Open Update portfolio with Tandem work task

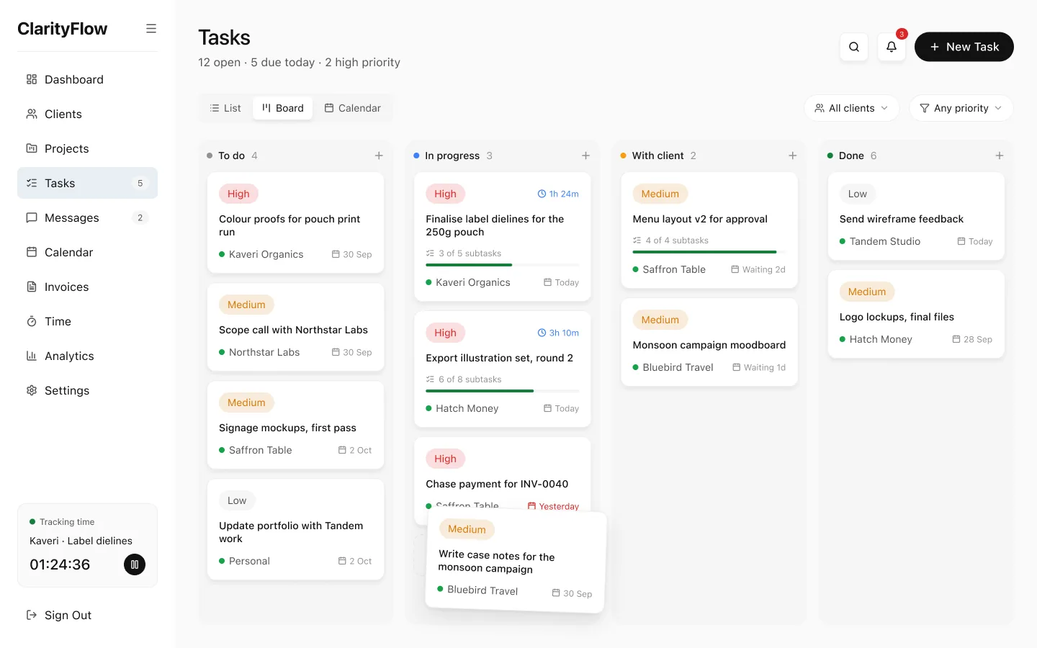(x=295, y=529)
